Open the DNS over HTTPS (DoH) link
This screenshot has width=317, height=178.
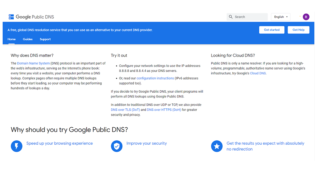point(164,110)
